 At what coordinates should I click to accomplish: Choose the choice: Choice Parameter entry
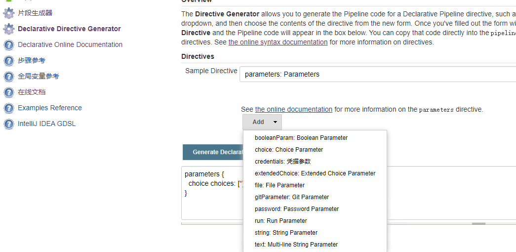(289, 150)
